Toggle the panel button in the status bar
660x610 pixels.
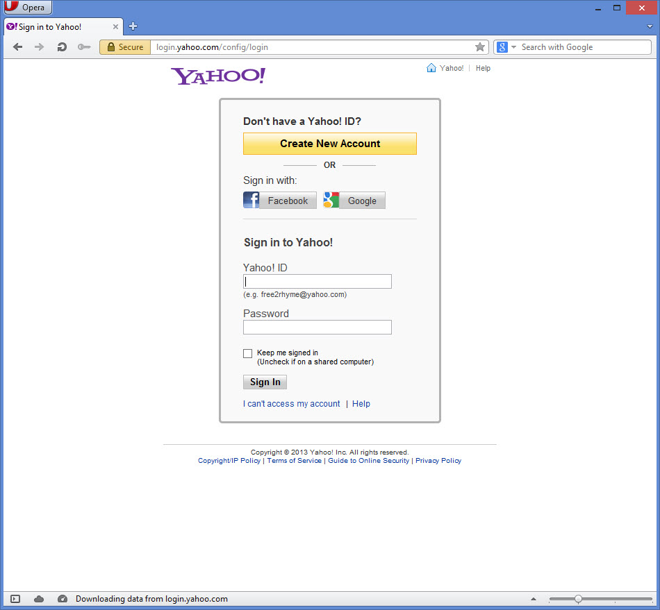[x=15, y=599]
